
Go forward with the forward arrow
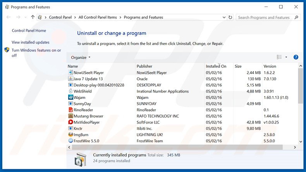[18, 17]
